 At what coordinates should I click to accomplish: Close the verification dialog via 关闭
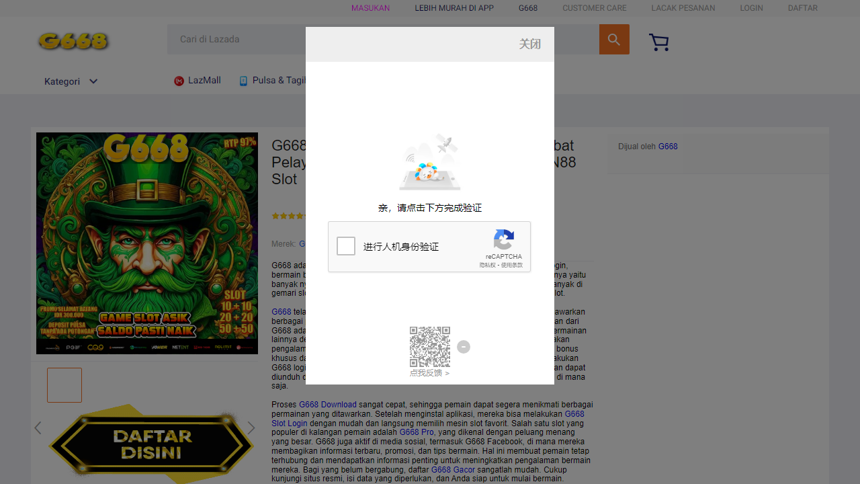coord(529,44)
